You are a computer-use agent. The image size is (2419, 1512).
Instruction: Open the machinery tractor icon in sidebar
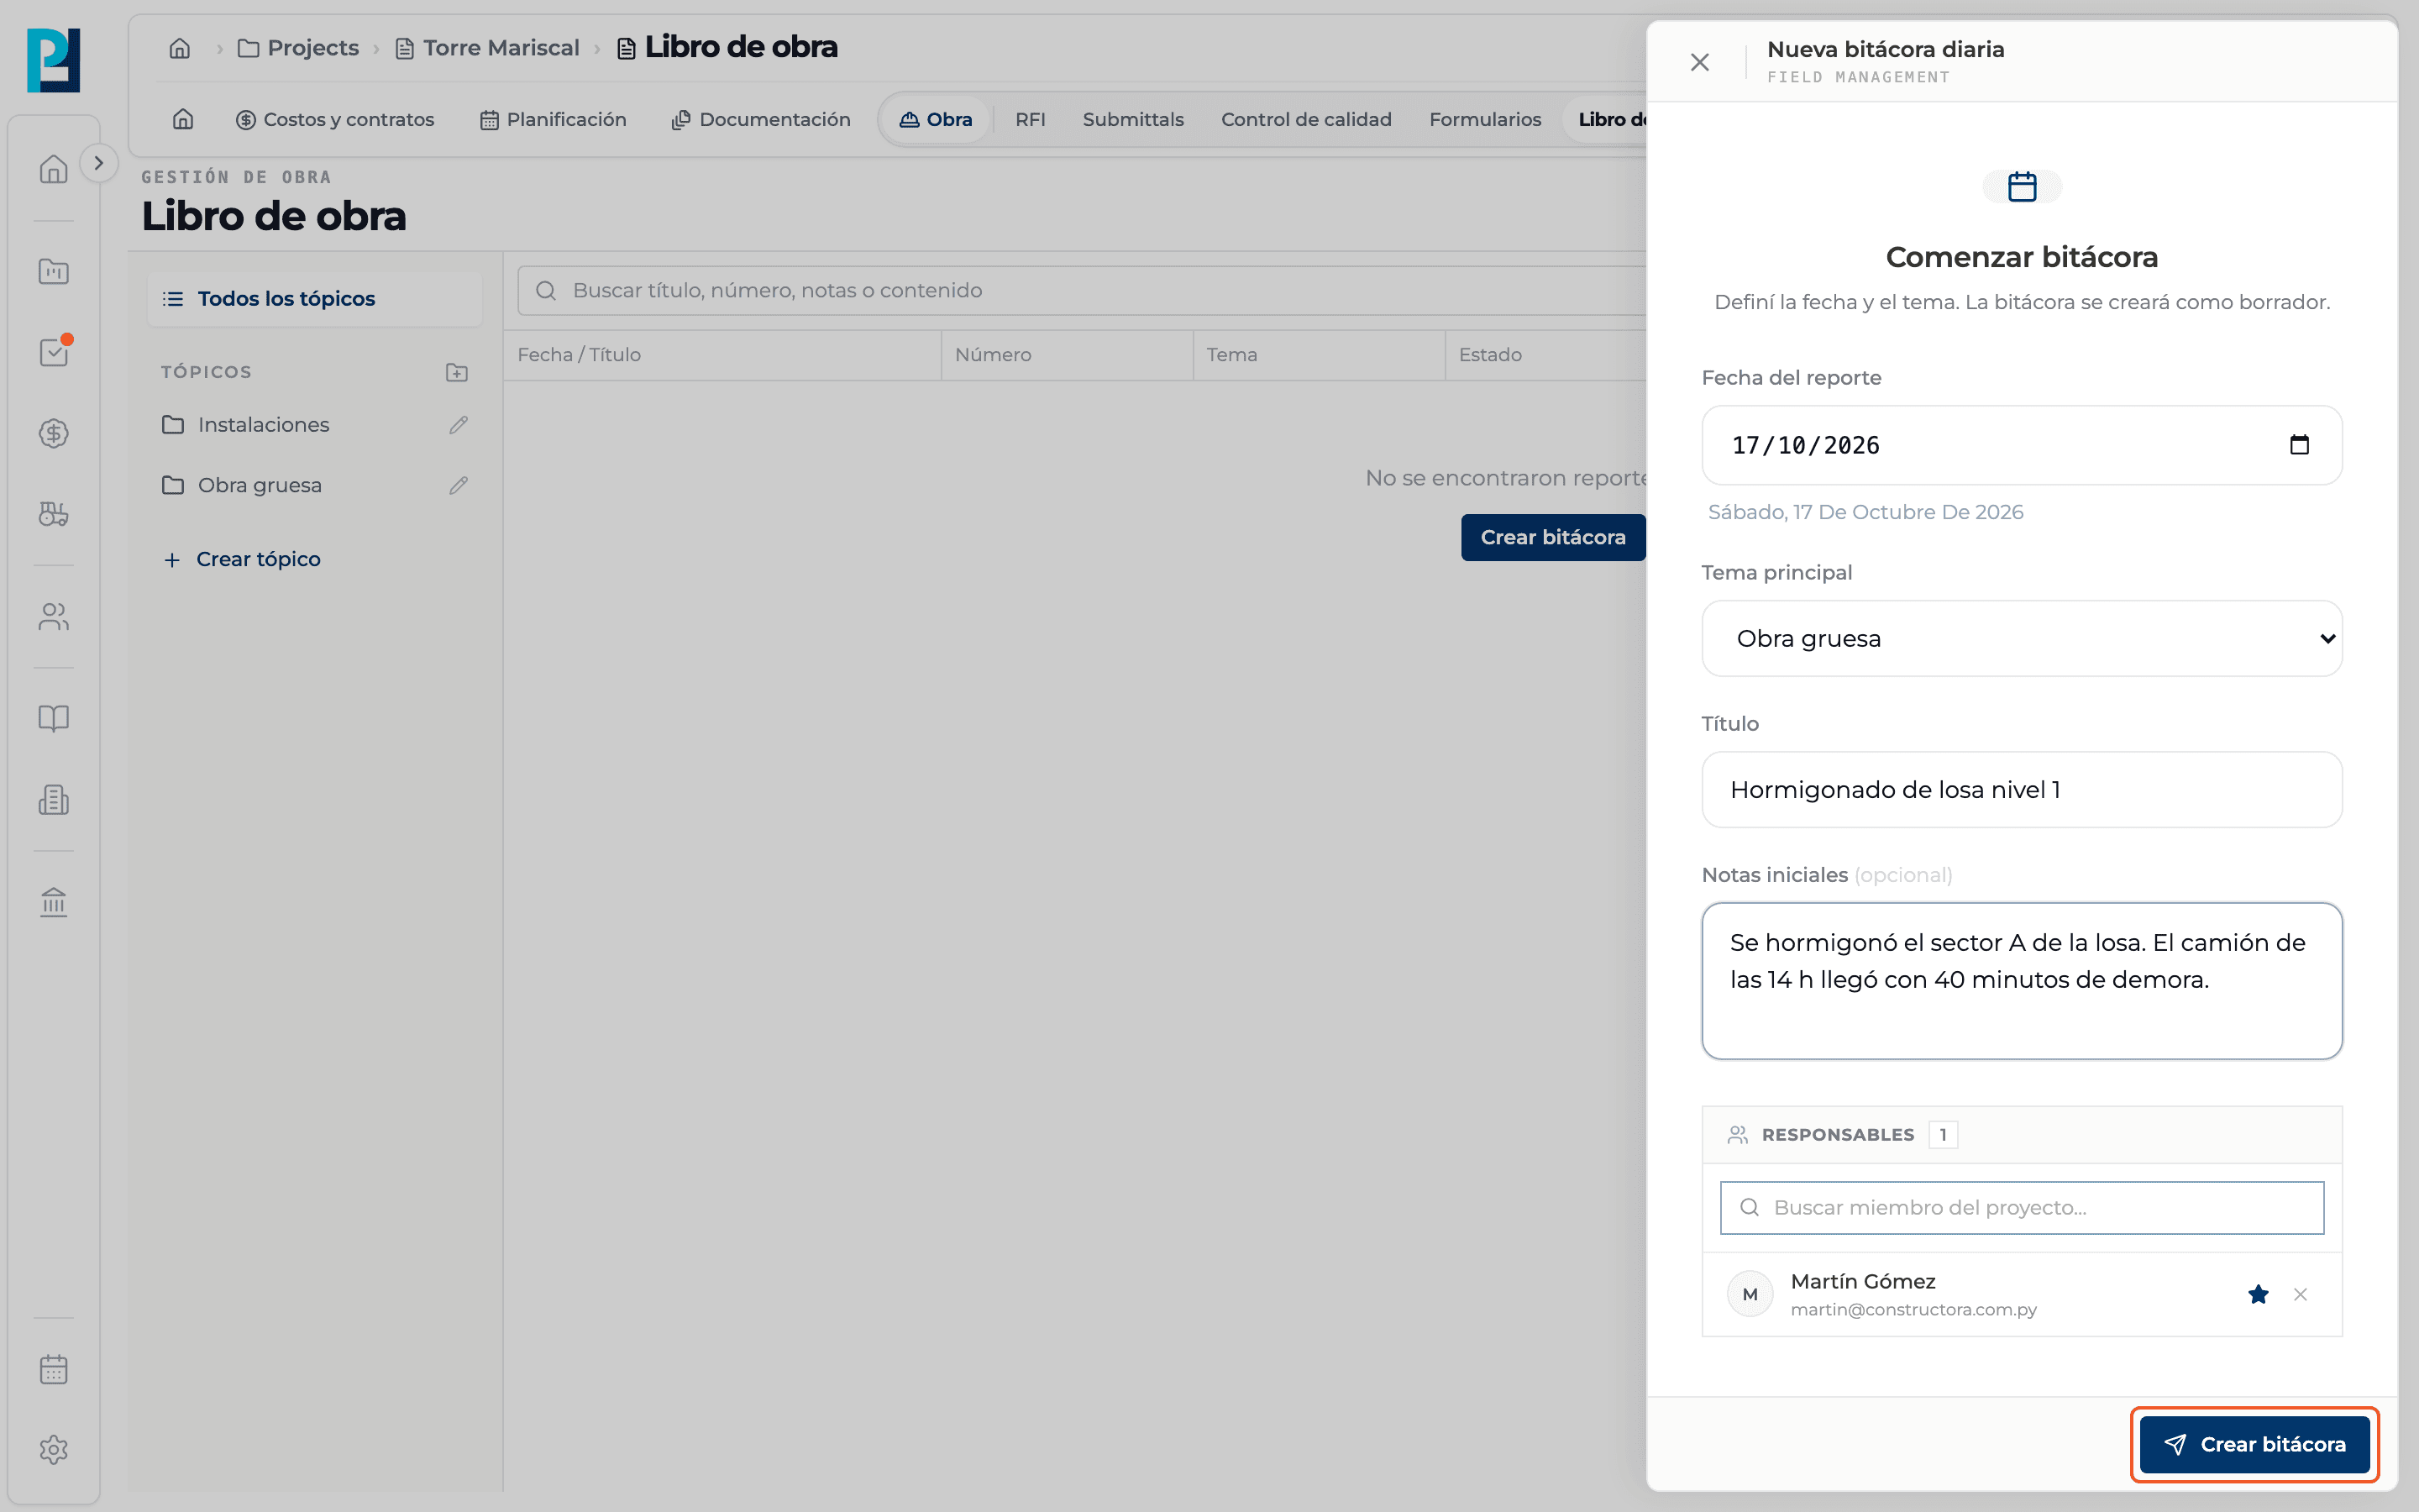point(53,514)
